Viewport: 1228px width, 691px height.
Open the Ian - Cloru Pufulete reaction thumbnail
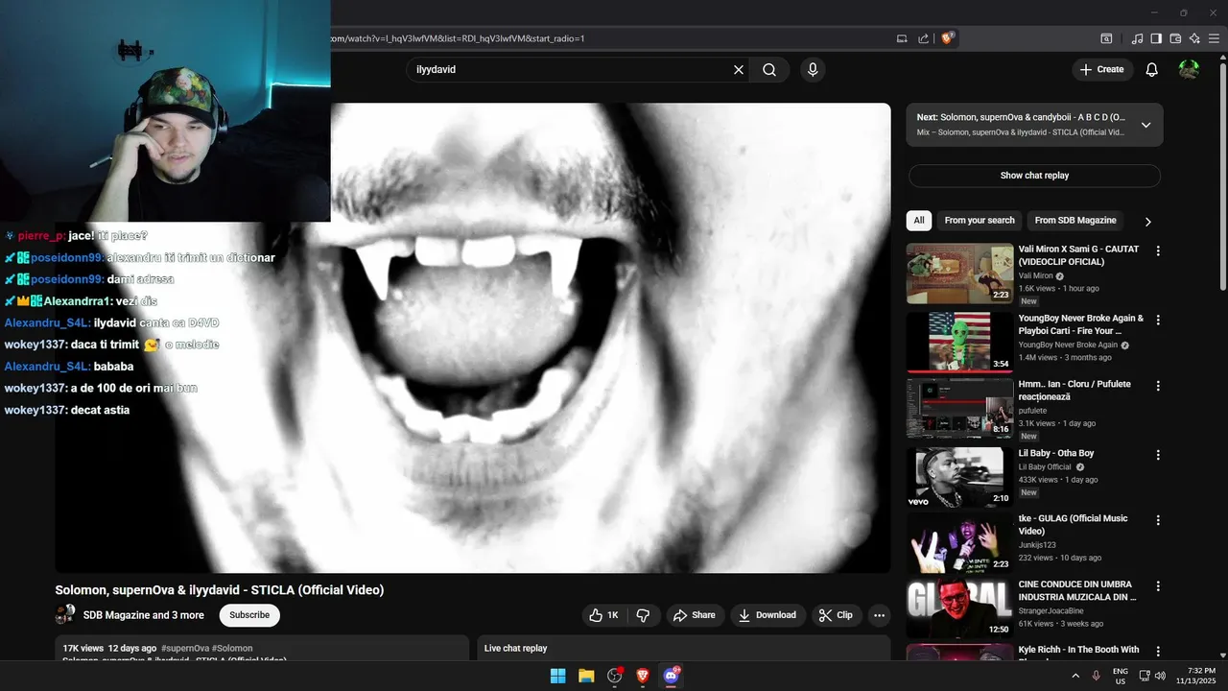click(959, 408)
